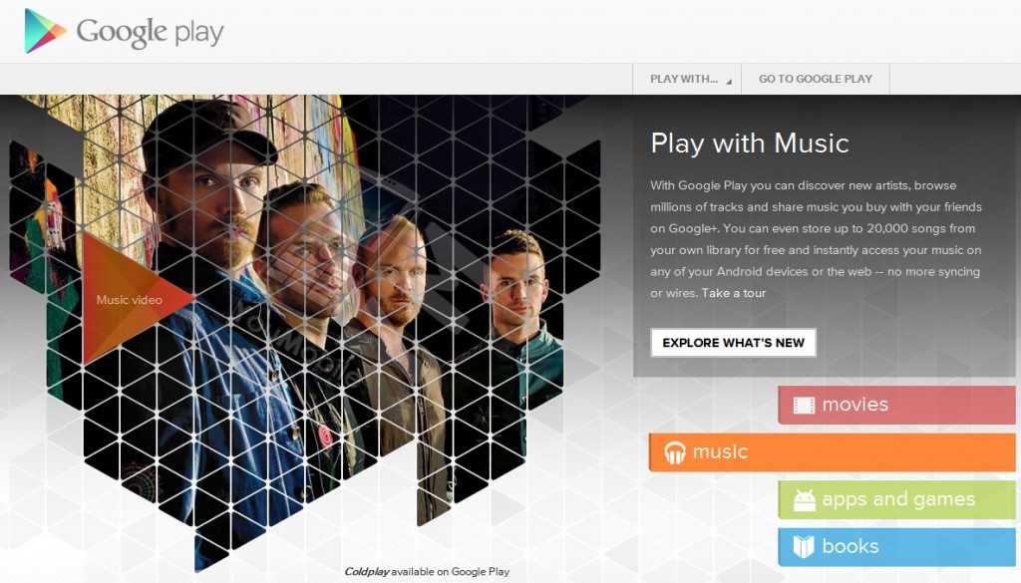Click the headphones icon on music tab
The height and width of the screenshot is (583, 1021).
[x=675, y=452]
